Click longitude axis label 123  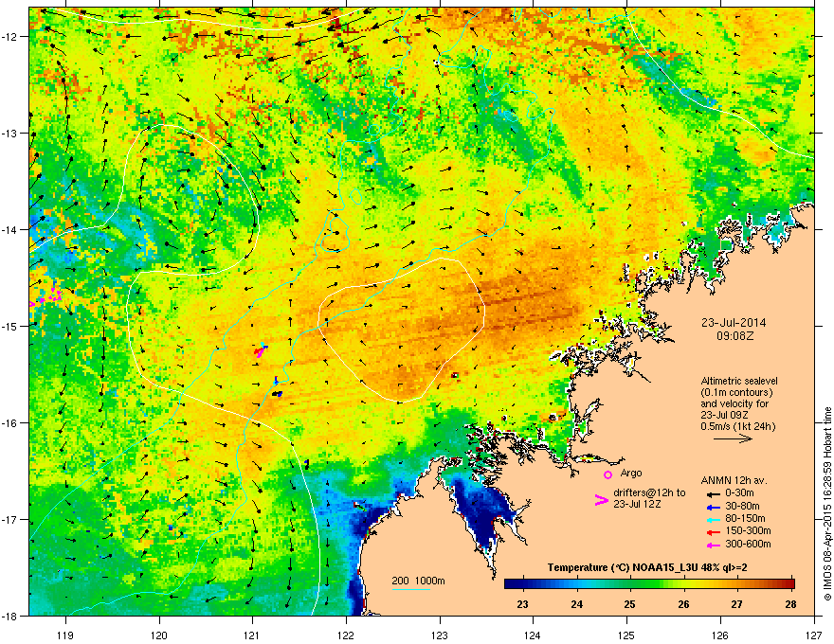point(440,635)
